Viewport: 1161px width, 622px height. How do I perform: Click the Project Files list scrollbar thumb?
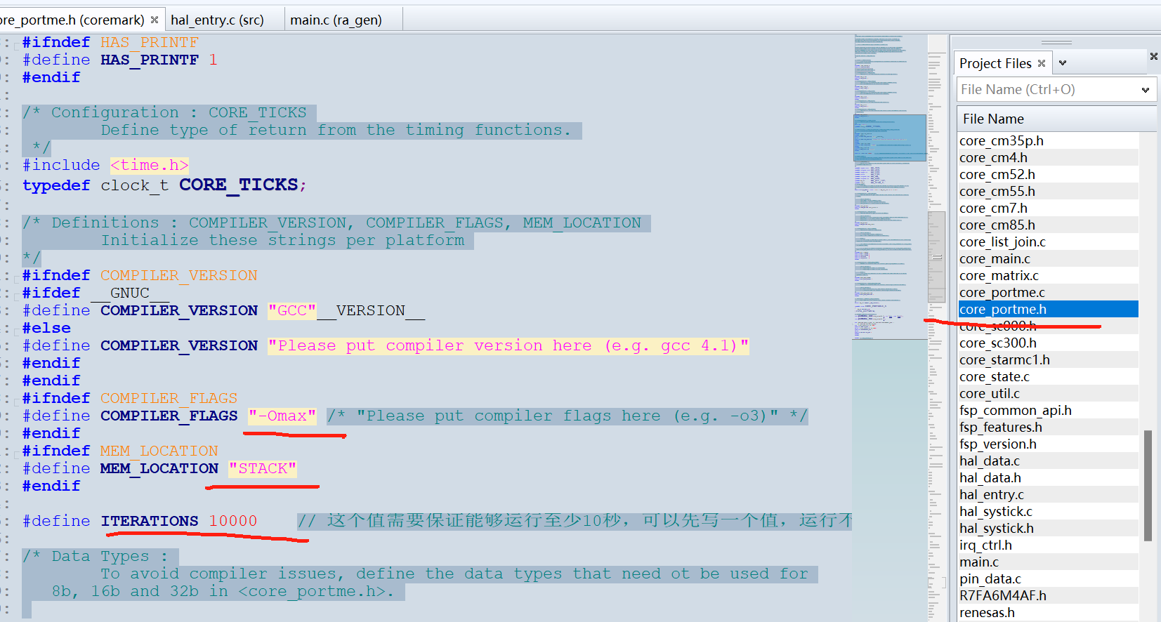[x=1148, y=486]
